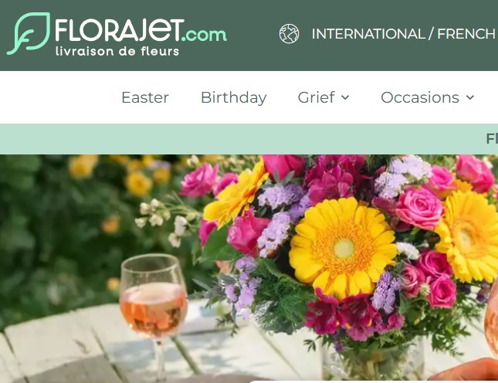Screen dimensions: 498x383
Task: Click the rosé wine glass in hero image
Action: (x=154, y=314)
